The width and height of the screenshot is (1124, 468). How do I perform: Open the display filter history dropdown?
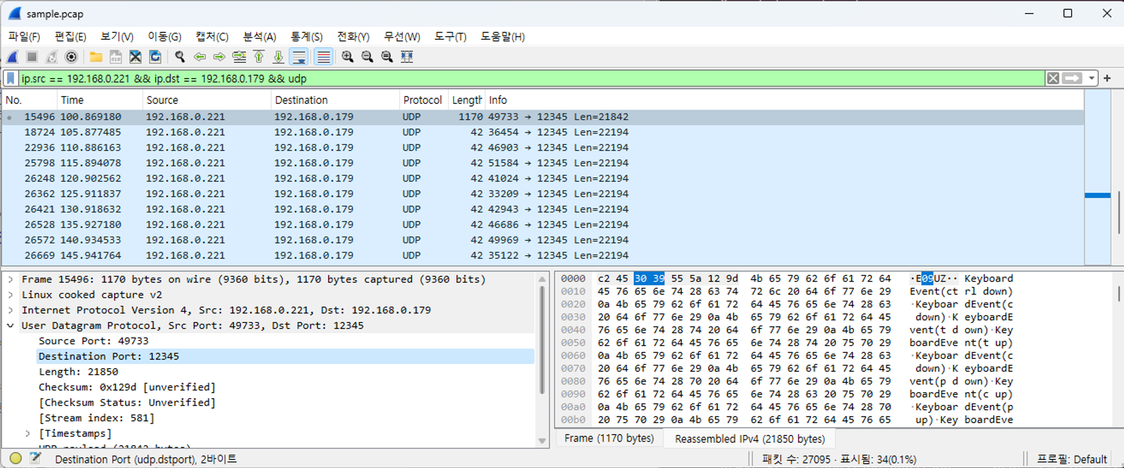click(1091, 78)
